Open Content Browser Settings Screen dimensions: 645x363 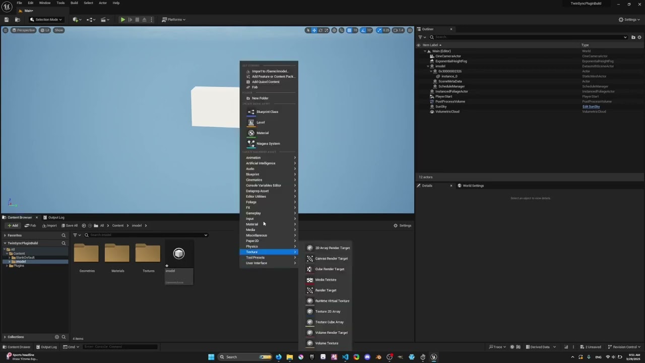tap(403, 225)
